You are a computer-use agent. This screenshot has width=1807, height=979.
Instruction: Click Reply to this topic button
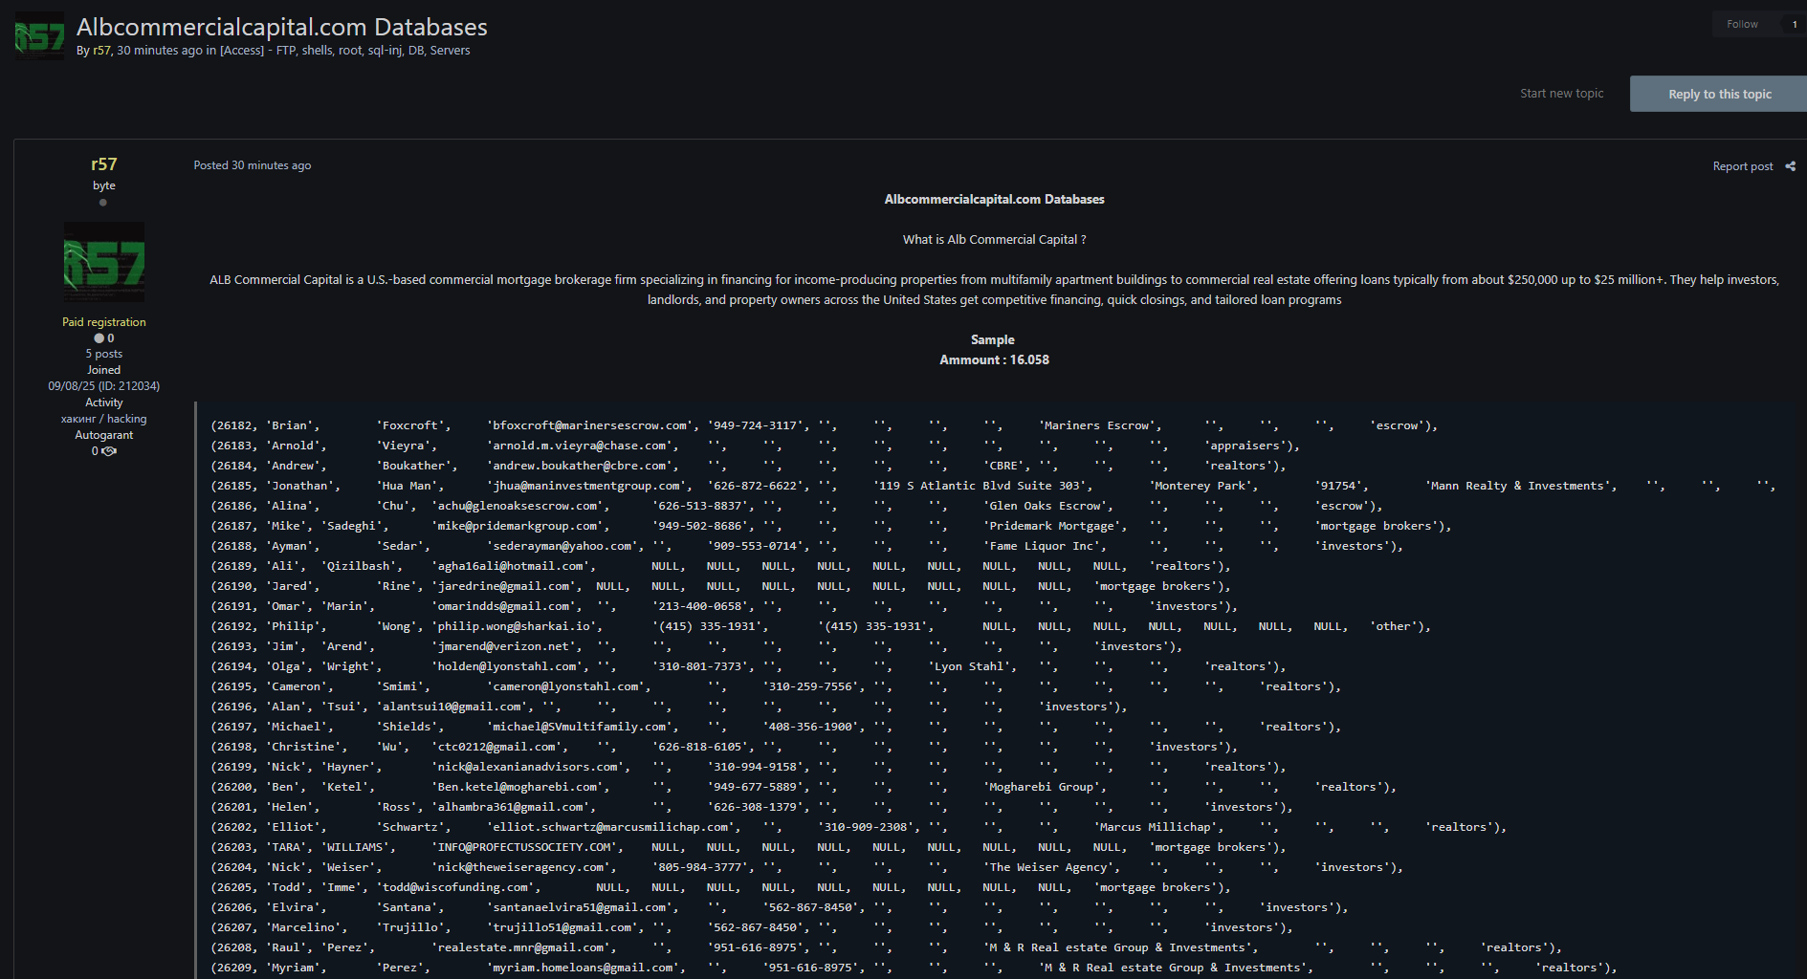[1719, 94]
